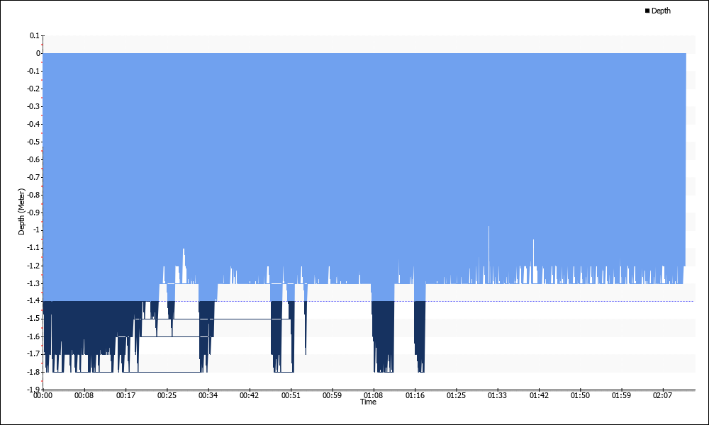Click the 01:59 time axis label
This screenshot has width=709, height=425.
click(x=622, y=396)
